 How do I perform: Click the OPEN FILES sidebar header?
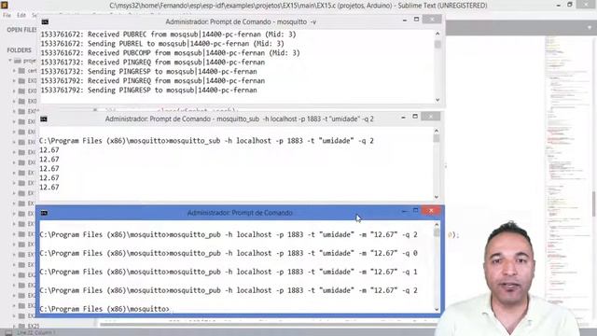(21, 30)
